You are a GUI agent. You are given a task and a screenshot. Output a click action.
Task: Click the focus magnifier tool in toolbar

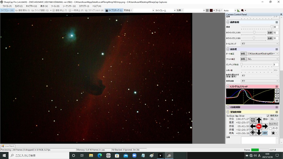[242, 10]
